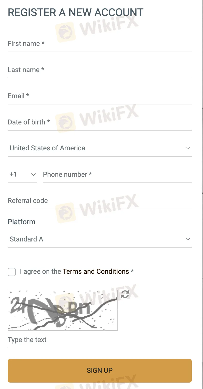Screen dimensions: 203x389
Task: Click the Platform section label
Action: click(x=21, y=222)
